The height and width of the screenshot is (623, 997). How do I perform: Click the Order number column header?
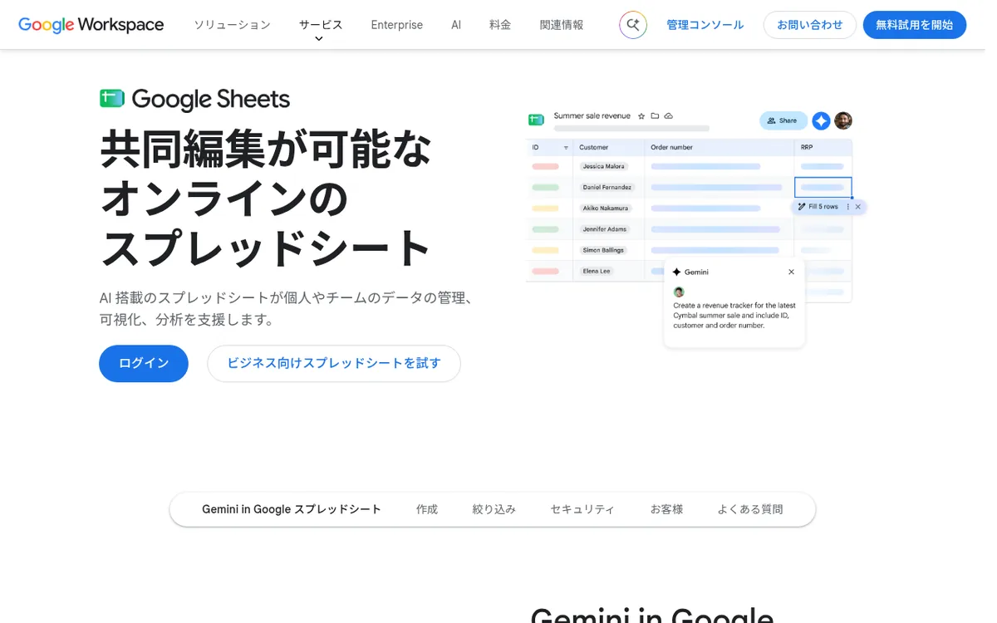click(x=672, y=148)
